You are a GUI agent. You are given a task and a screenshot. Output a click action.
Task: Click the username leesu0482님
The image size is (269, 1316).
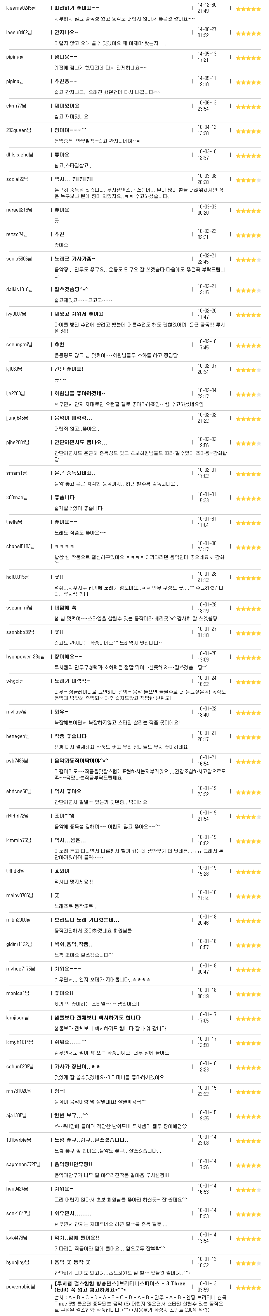pos(19,33)
